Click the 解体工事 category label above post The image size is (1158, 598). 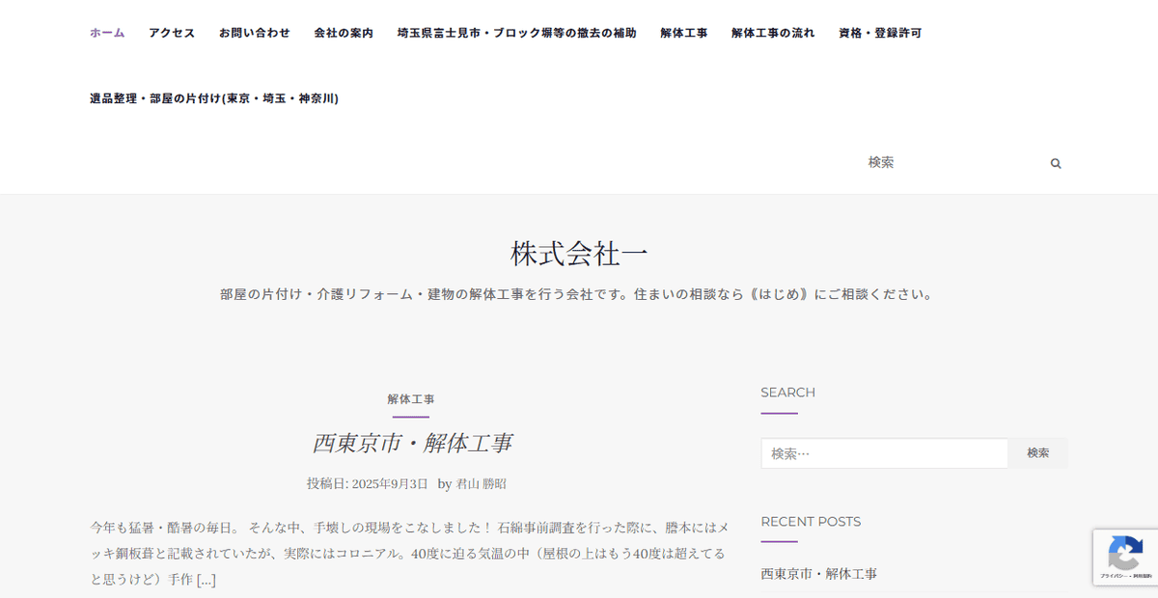click(x=411, y=399)
